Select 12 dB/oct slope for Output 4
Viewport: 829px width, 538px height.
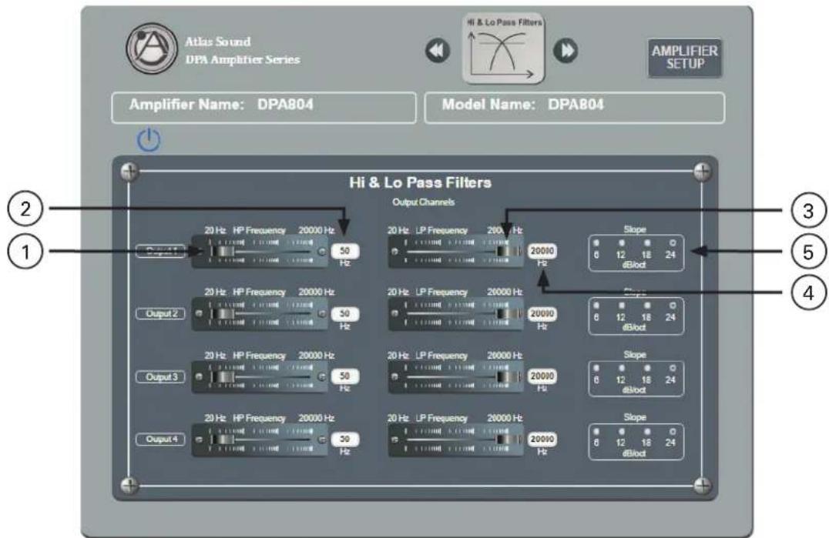(622, 431)
